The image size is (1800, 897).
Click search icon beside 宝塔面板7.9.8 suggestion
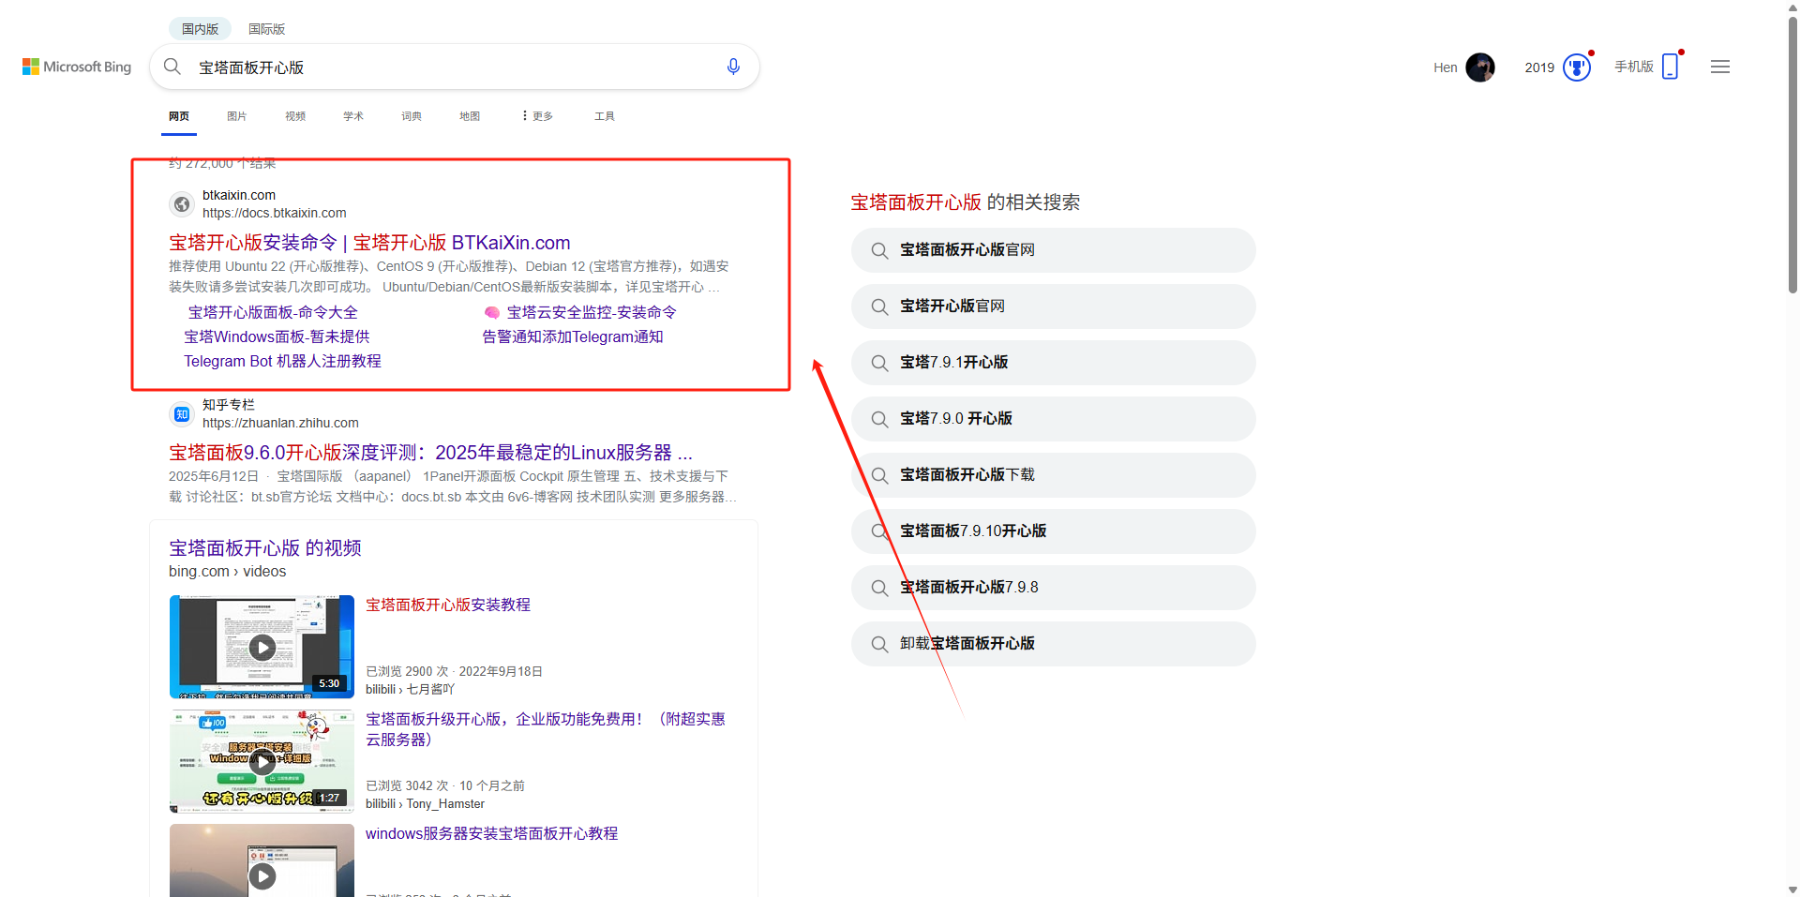pos(879,588)
